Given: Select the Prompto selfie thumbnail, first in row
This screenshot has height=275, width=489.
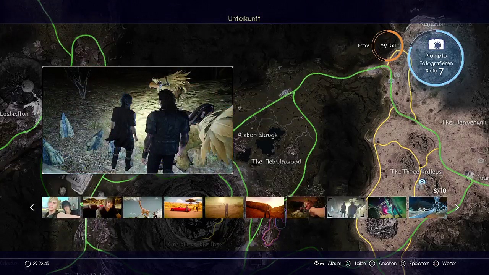Looking at the screenshot, I should (61, 207).
